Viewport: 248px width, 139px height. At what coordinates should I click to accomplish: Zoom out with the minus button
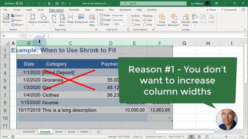pyautogui.click(x=213, y=136)
